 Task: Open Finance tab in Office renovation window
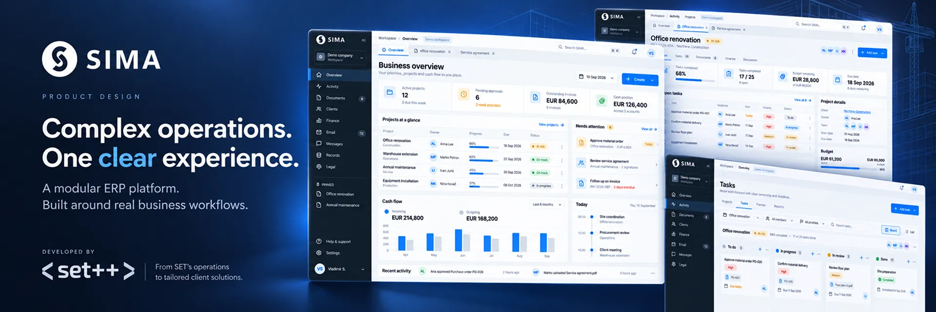coord(730,58)
